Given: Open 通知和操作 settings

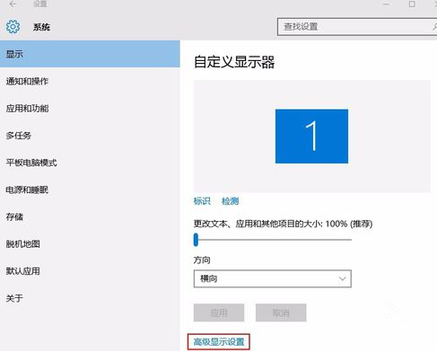Looking at the screenshot, I should (90, 81).
